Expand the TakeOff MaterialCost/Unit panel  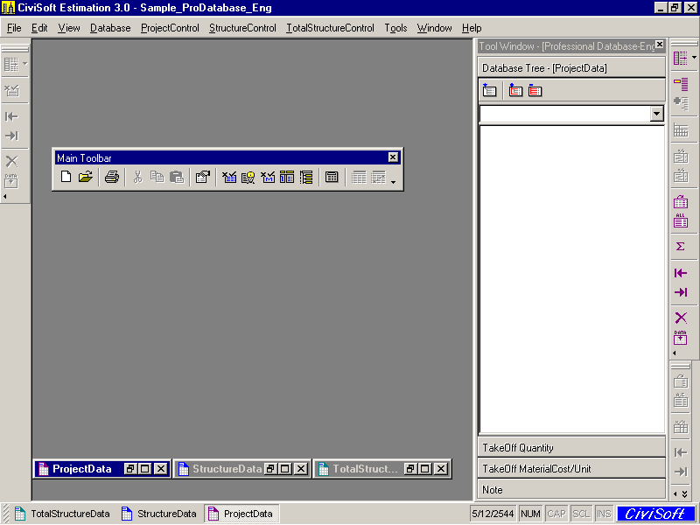[x=571, y=468]
